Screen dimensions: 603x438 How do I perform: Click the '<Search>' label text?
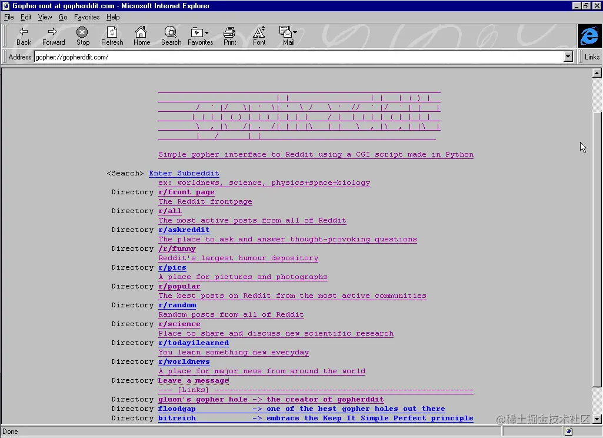tap(125, 173)
